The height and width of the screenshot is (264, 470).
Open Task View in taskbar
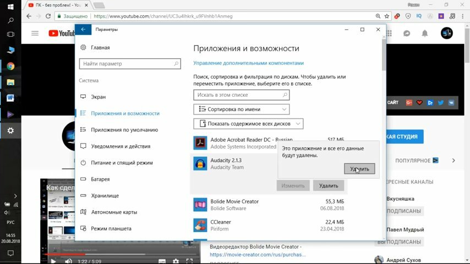[10, 34]
